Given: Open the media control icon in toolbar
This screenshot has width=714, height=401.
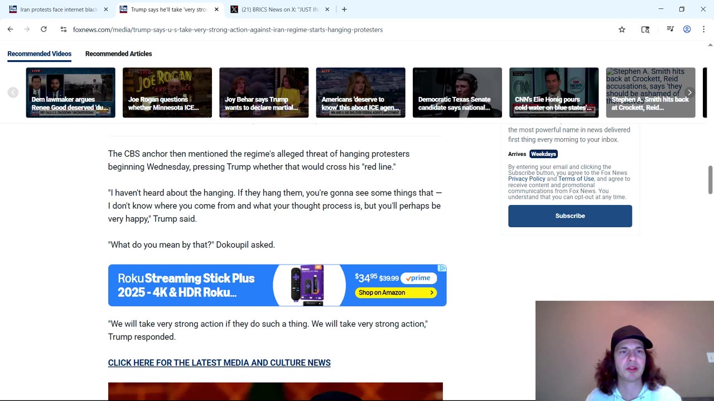Looking at the screenshot, I should 670,30.
